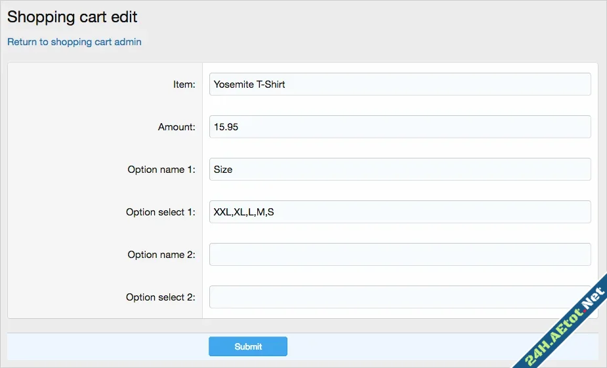This screenshot has height=368, width=607.
Task: Click the "Option name 2:" label
Action: [x=161, y=255]
